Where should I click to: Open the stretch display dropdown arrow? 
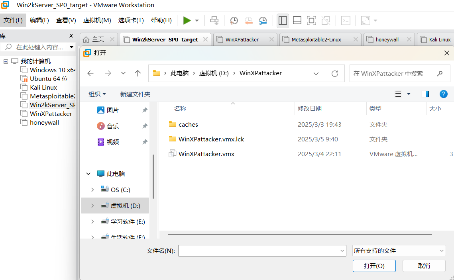point(375,21)
